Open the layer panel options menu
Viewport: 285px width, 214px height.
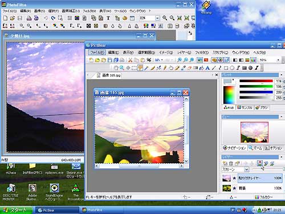coord(282,157)
